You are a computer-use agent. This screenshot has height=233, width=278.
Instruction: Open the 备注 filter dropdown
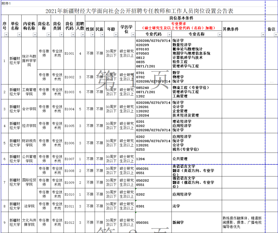(x=276, y=35)
